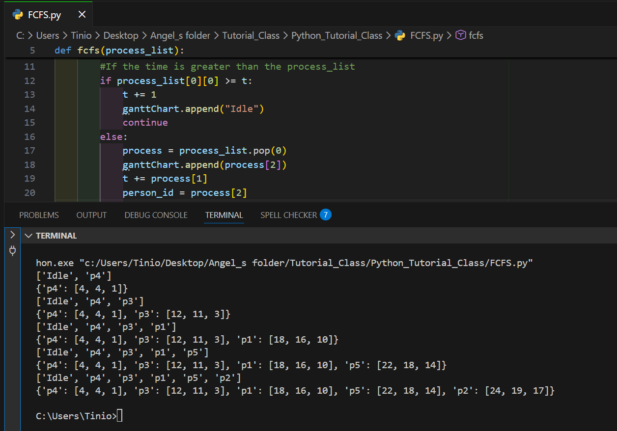
Task: Open the Users breadcrumb dropdown
Action: (x=47, y=35)
